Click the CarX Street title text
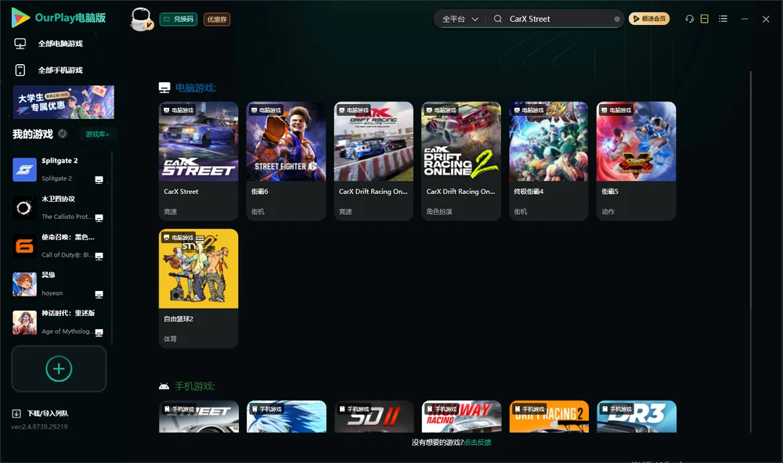 click(182, 192)
